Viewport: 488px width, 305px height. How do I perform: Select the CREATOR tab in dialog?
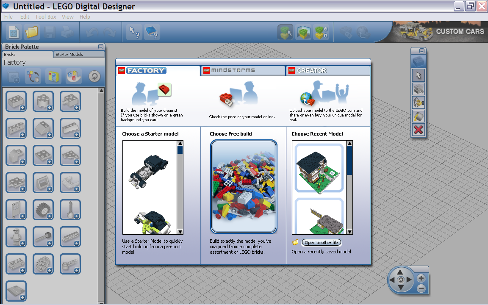click(328, 70)
